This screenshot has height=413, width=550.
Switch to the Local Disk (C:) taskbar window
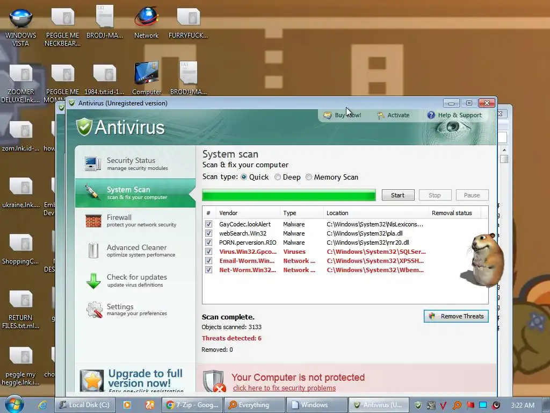click(x=84, y=405)
